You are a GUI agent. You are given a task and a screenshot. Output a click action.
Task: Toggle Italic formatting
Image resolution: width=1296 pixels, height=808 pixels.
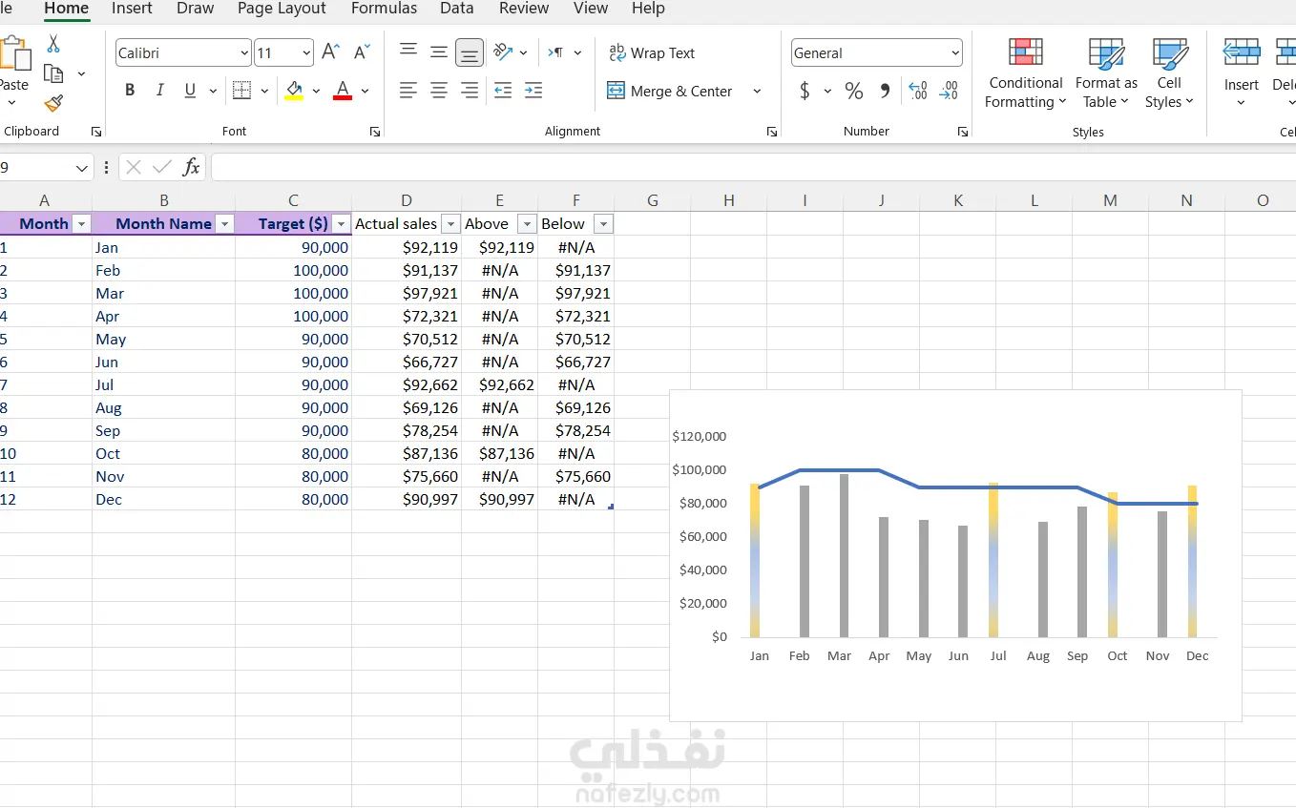(160, 91)
